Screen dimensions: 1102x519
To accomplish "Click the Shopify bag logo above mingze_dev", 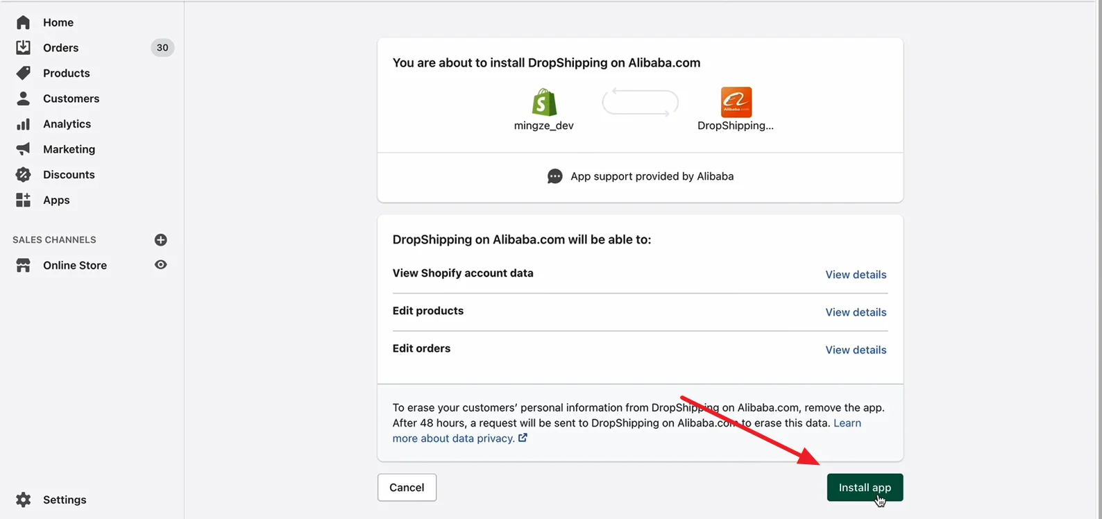I will point(544,103).
